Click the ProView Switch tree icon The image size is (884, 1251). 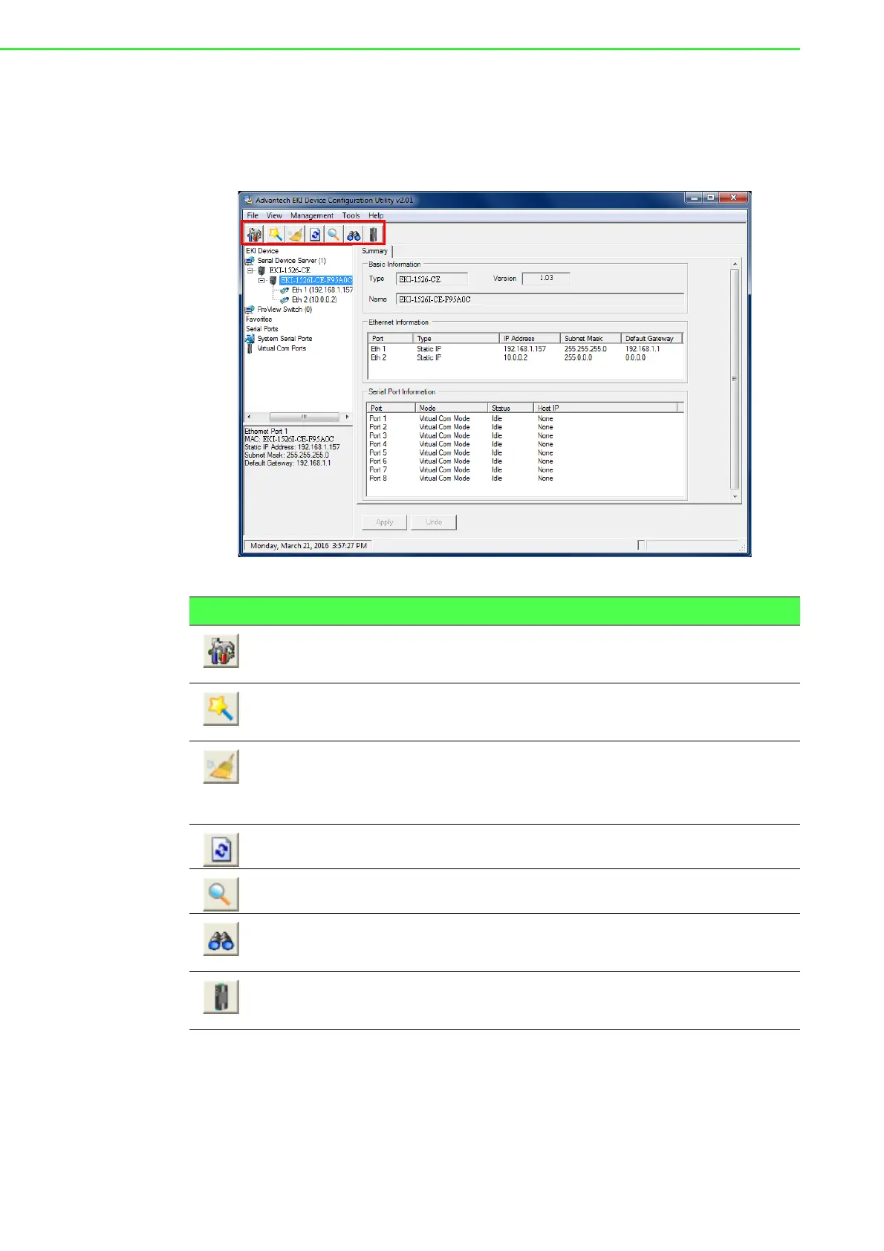coord(250,310)
